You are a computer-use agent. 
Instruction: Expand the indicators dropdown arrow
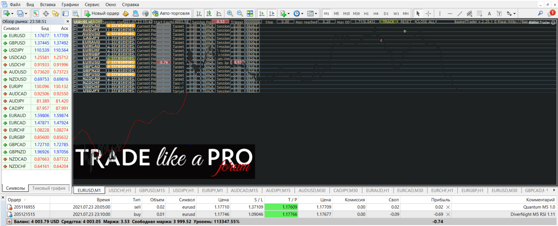288,13
